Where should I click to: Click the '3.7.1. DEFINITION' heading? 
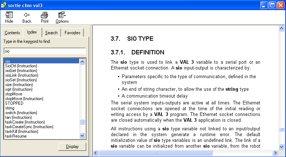point(137,53)
